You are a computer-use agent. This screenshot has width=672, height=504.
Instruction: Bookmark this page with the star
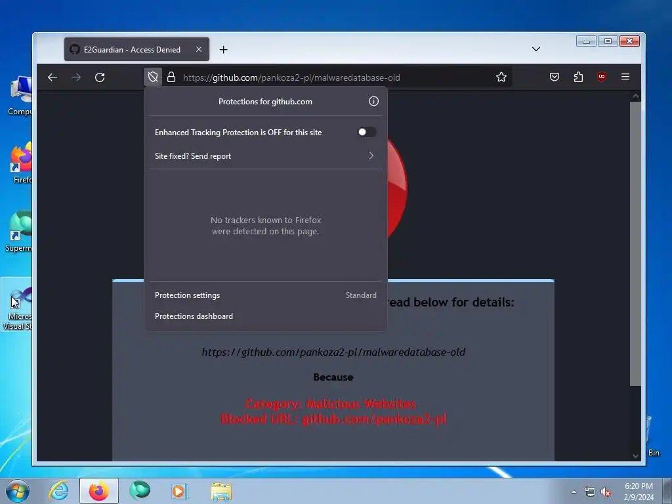[x=501, y=77]
